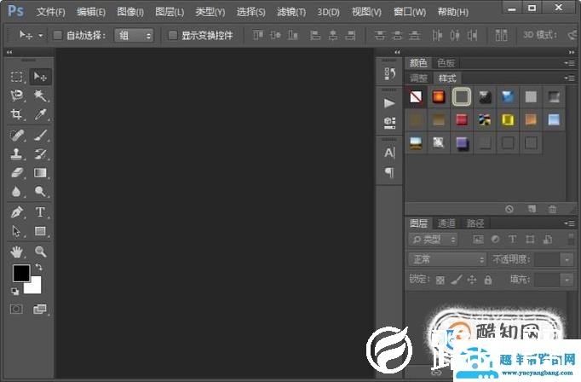Open the Actions panel play icon
This screenshot has height=382, width=581.
click(x=389, y=103)
